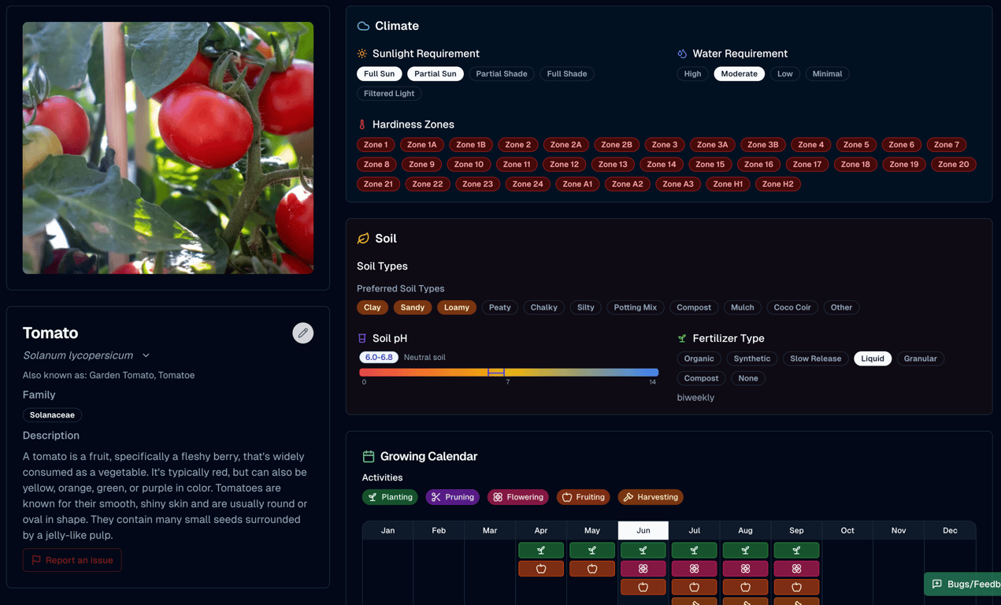Click the flowering icon in July column
The image size is (1001, 605).
click(695, 568)
